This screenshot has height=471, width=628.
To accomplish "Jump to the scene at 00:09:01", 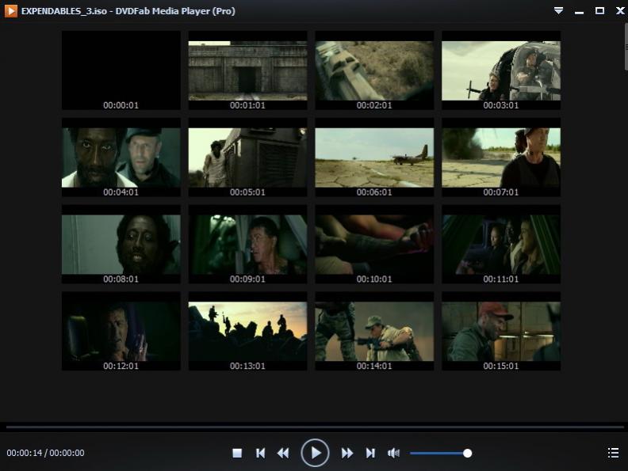I will (x=247, y=245).
